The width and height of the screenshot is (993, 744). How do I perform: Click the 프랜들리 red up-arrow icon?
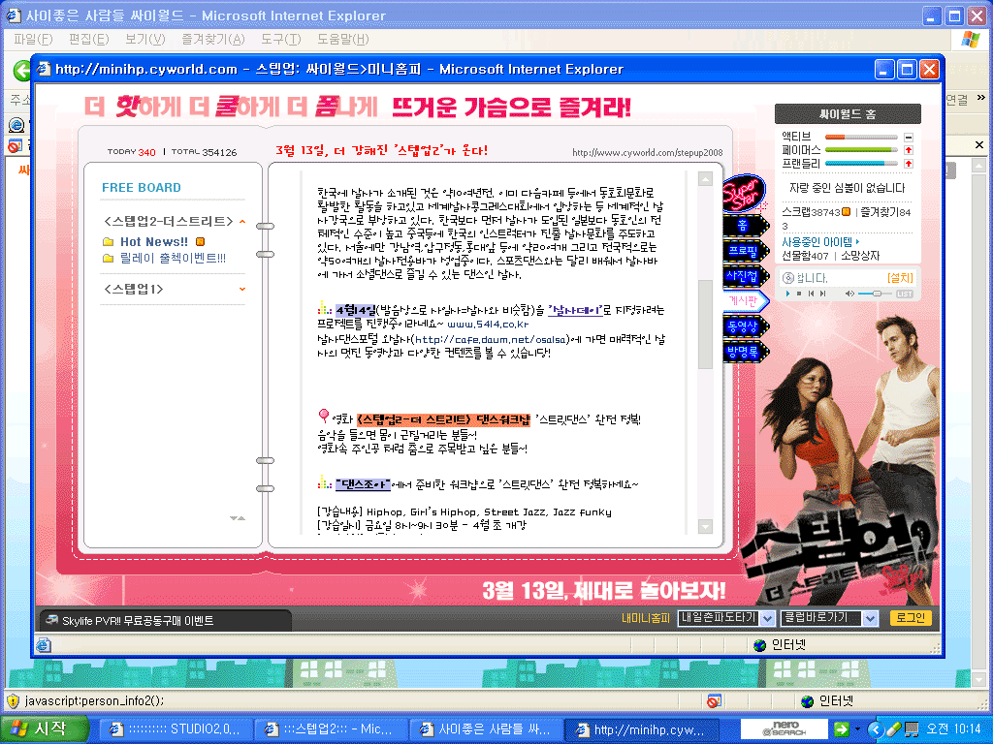(908, 163)
